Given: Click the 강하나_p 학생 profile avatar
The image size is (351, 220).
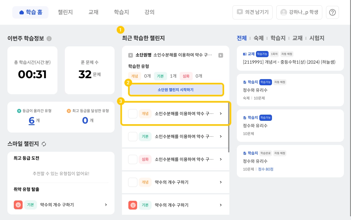Looking at the screenshot, I should [283, 12].
